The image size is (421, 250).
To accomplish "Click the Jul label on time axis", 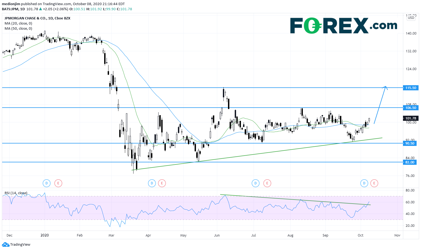I will pos(253,235).
